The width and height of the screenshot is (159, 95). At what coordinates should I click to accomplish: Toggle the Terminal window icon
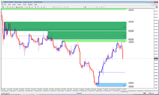(x=13, y=7)
